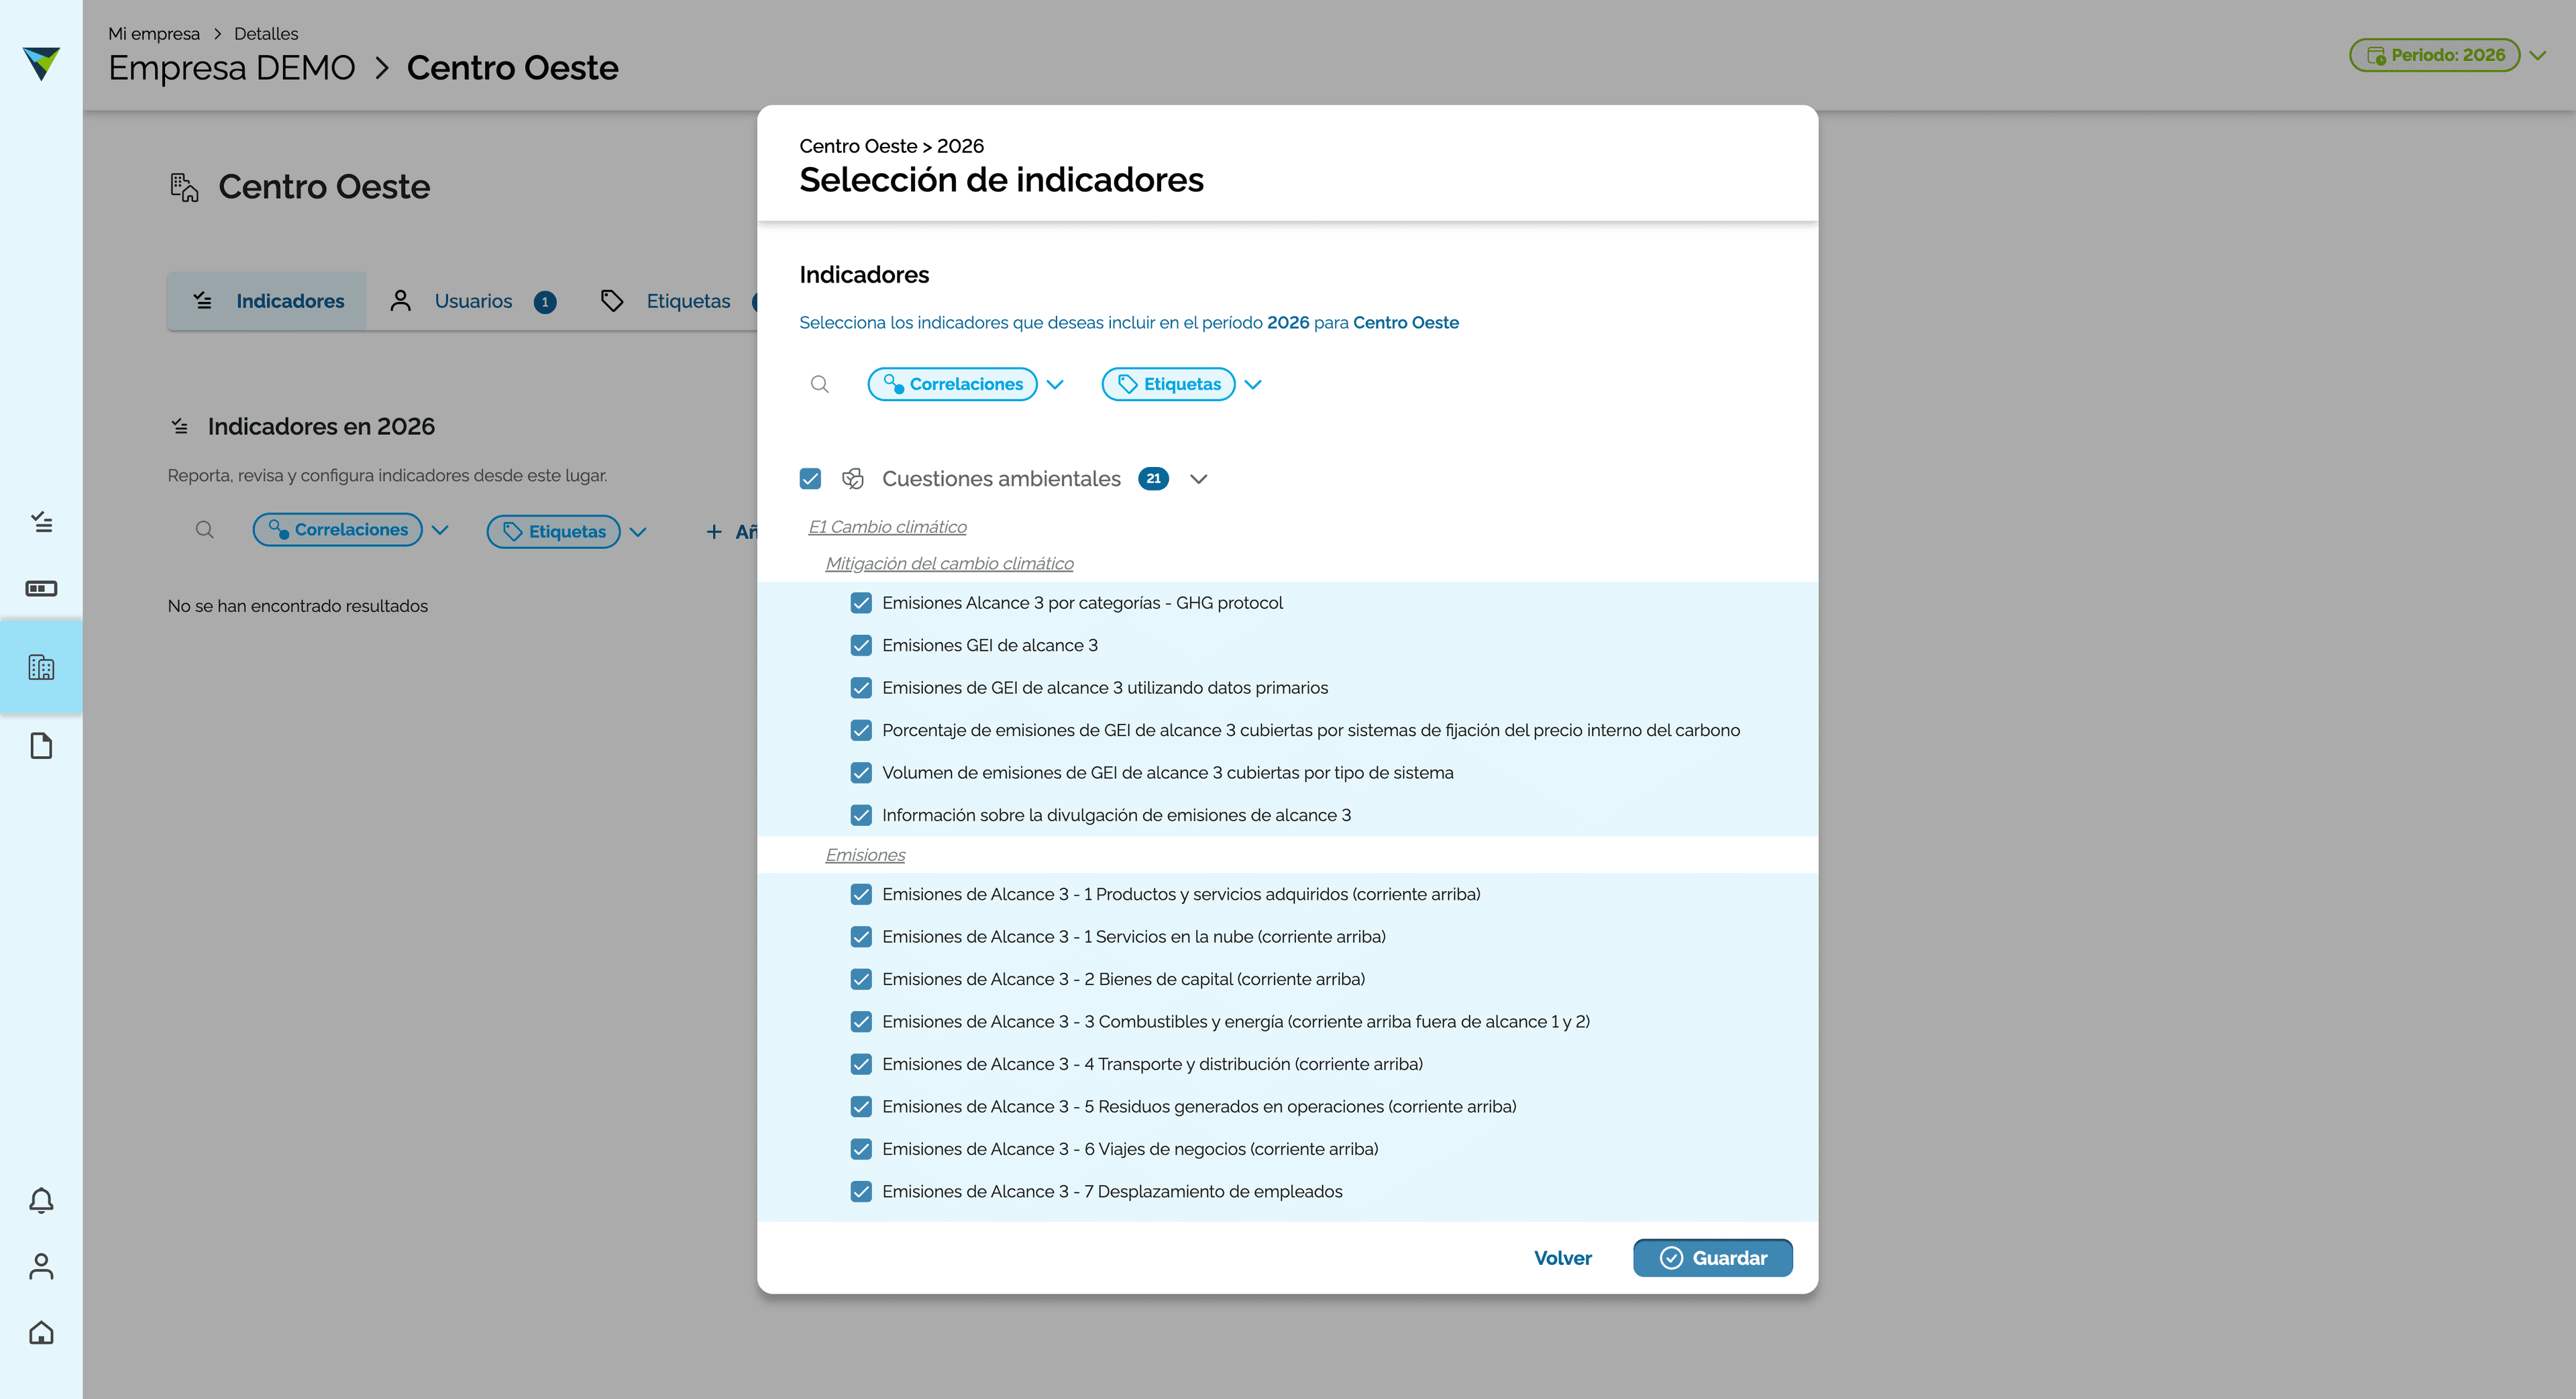Click the Cuestiones ambientales category icon
This screenshot has width=2576, height=1399.
click(852, 479)
